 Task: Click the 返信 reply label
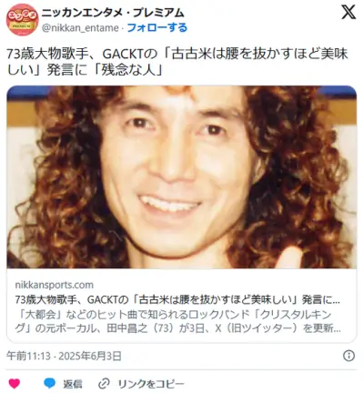click(x=73, y=384)
